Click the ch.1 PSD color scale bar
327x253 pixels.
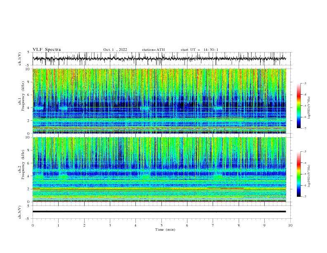299,106
